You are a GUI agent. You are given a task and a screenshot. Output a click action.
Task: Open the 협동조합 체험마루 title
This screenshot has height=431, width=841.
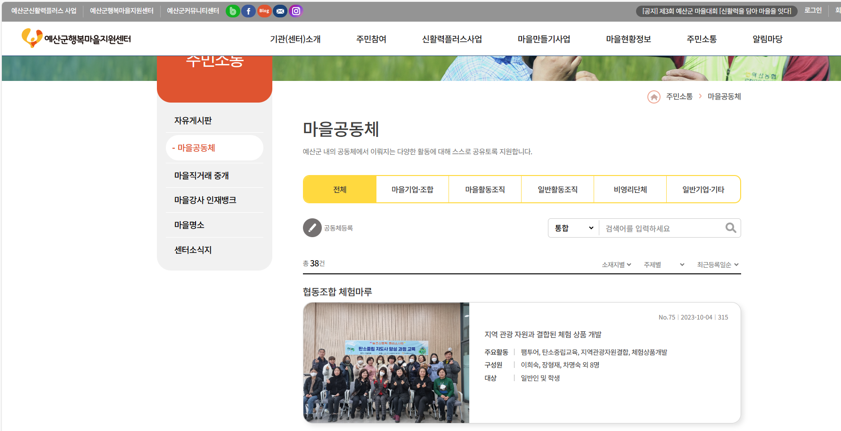pyautogui.click(x=337, y=292)
